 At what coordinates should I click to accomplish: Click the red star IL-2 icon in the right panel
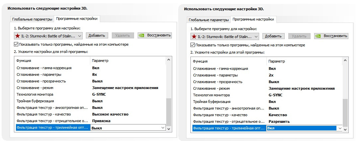pyautogui.click(x=194, y=36)
